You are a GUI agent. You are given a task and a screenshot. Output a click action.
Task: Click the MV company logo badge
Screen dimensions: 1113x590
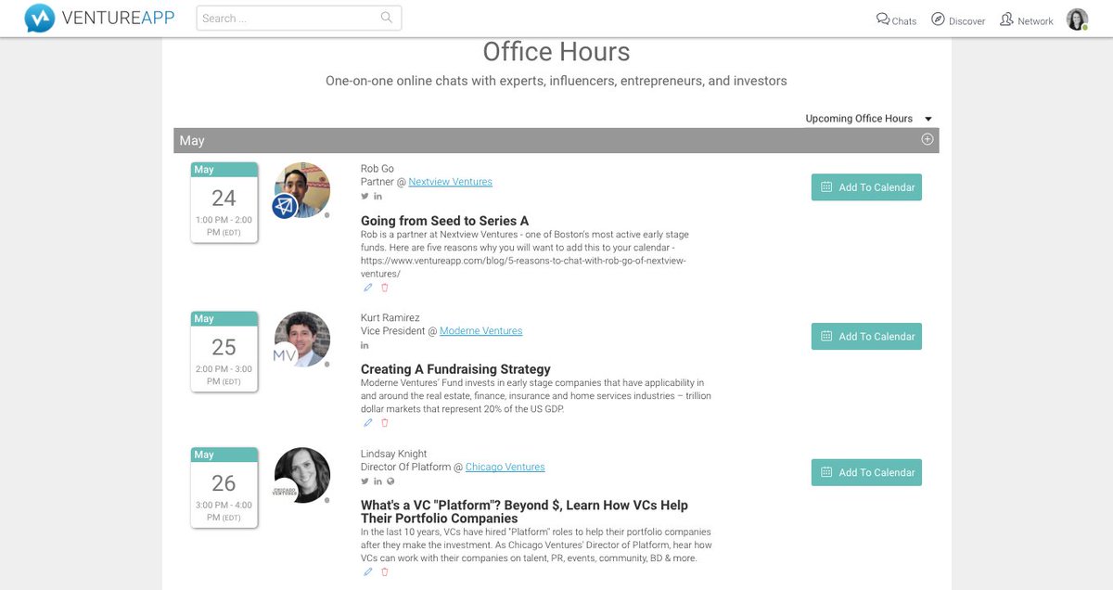pyautogui.click(x=285, y=355)
